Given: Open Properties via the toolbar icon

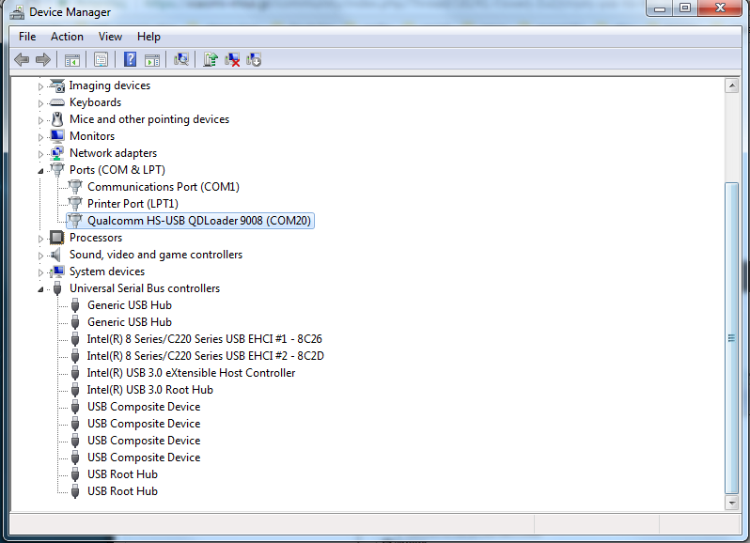Looking at the screenshot, I should tap(101, 59).
